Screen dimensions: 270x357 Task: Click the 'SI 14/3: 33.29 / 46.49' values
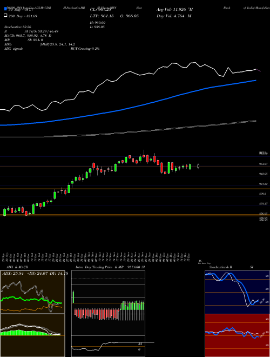coord(42,31)
